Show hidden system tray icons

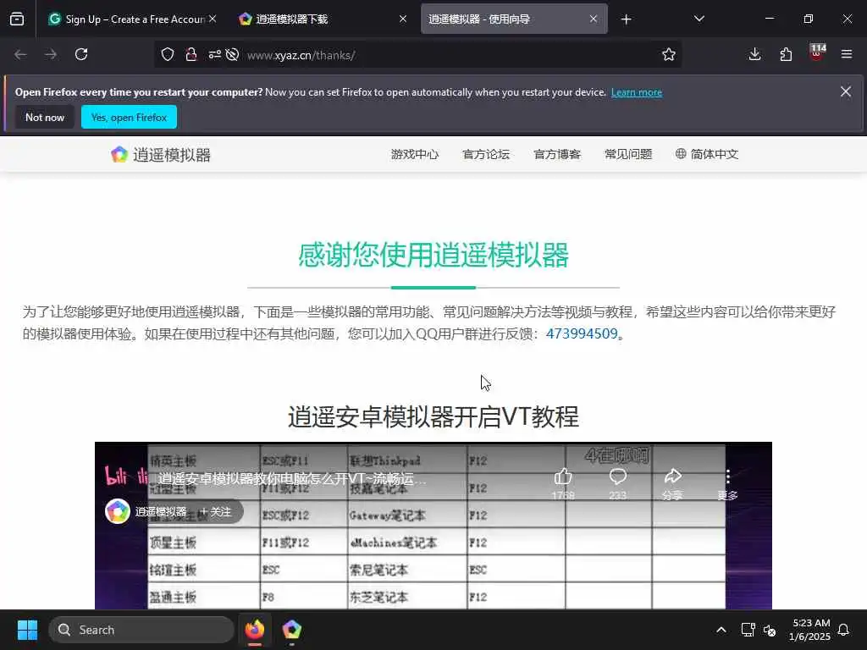point(721,630)
